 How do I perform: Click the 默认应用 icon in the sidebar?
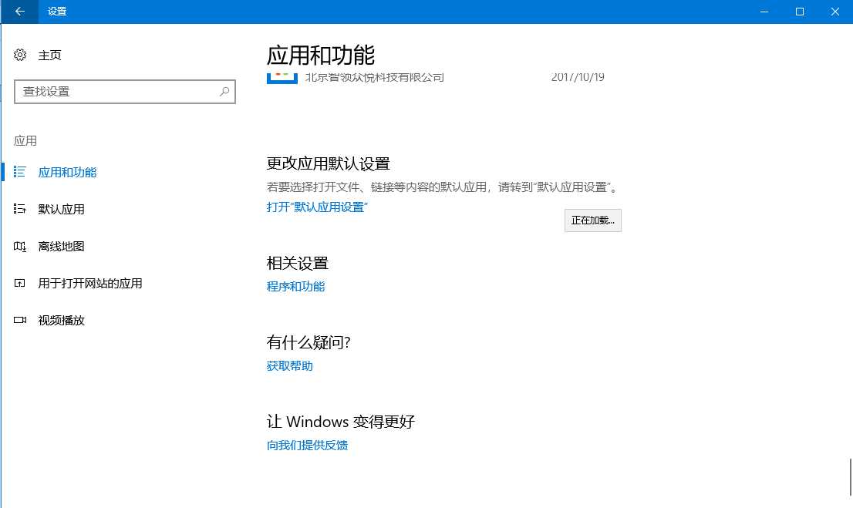(19, 209)
